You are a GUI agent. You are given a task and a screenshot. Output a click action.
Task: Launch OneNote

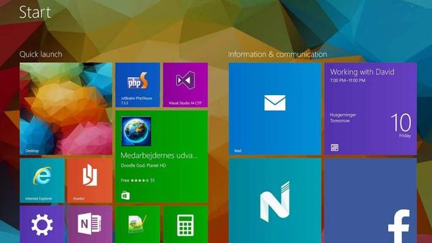[x=90, y=225]
